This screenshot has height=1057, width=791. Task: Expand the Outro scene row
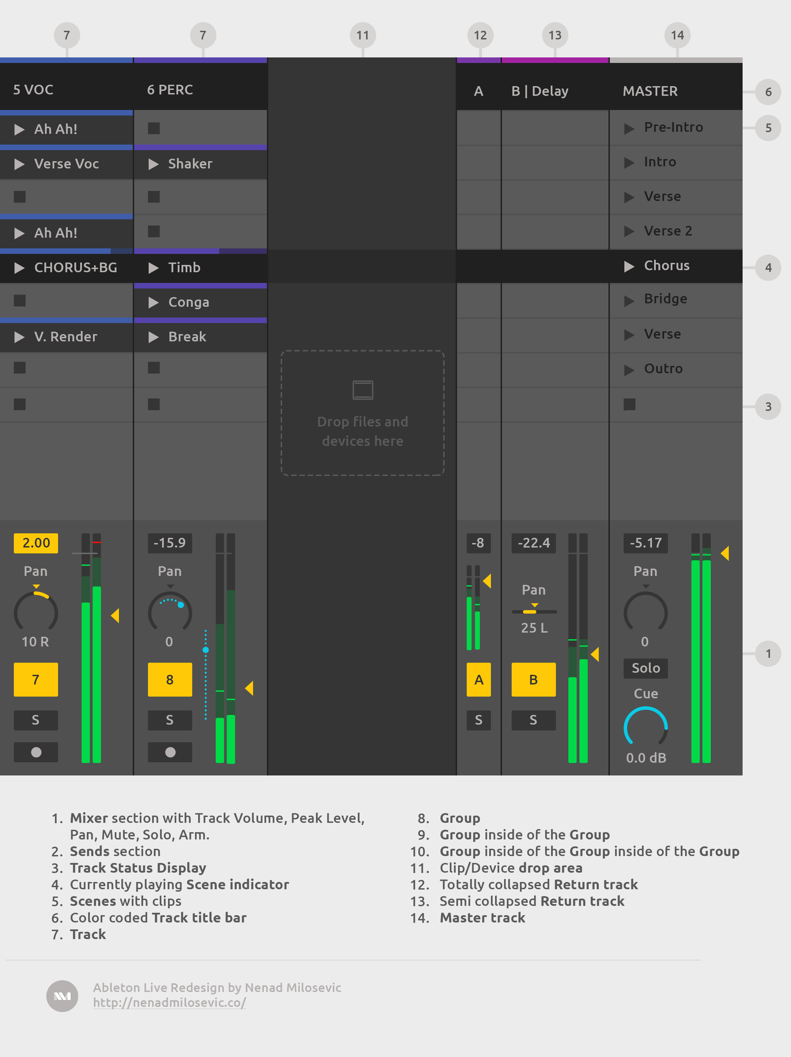coord(663,368)
